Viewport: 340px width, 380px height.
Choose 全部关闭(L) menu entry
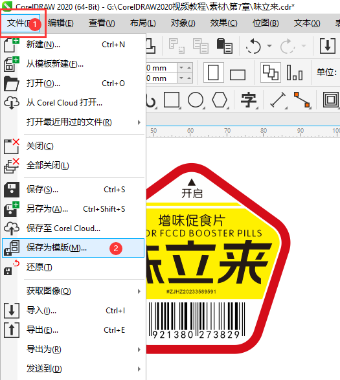[x=73, y=166]
